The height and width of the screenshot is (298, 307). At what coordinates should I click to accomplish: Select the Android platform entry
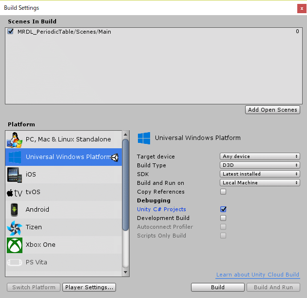[x=64, y=210]
